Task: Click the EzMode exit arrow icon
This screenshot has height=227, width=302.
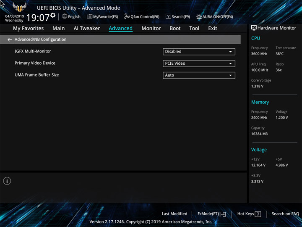Action: tap(223, 214)
